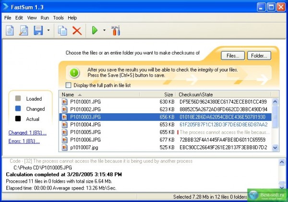Click the 656 KB size of the highlighted row
The width and height of the screenshot is (288, 202).
click(x=167, y=117)
